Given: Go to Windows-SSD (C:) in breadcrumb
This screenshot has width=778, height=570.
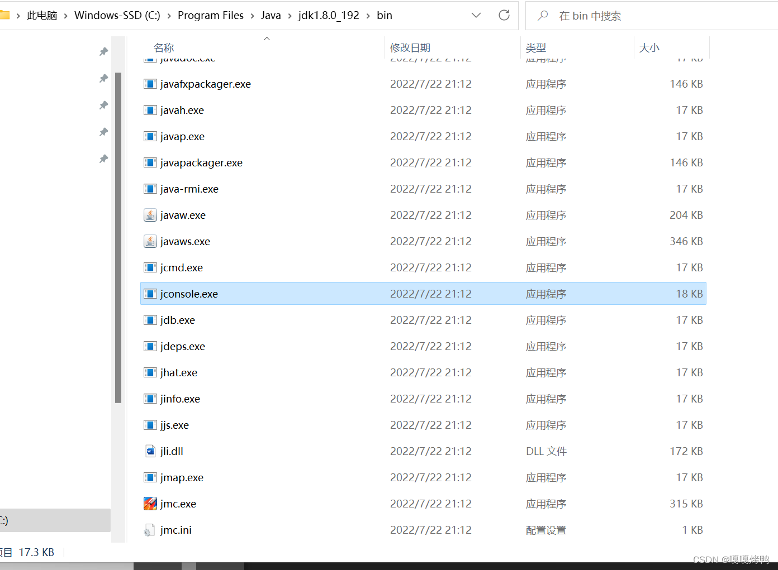Looking at the screenshot, I should (x=117, y=16).
